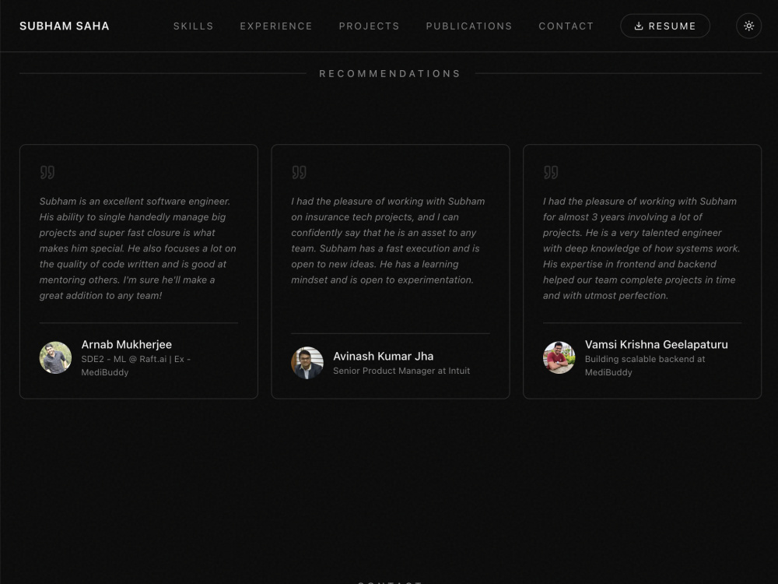This screenshot has height=584, width=778.
Task: Click the quote about insurance tech projects
Action: pyautogui.click(x=390, y=241)
